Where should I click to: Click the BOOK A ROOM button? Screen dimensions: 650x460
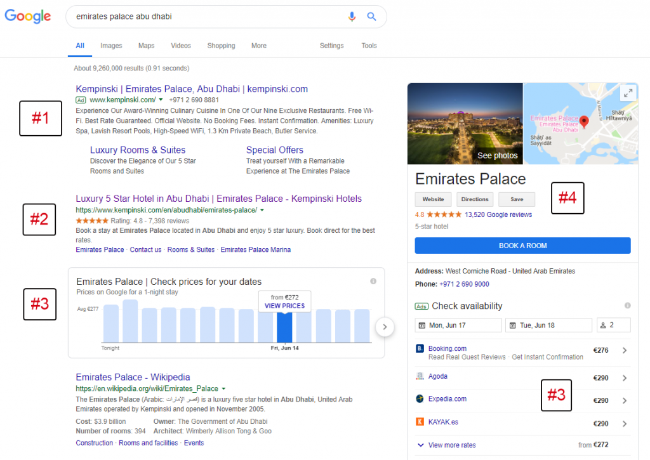[x=523, y=246]
